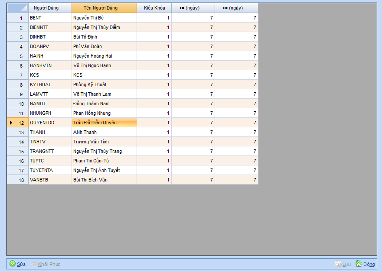Screen dimensions: 382x272
Task: Select row number 7 header for KCS
Action: (17, 75)
